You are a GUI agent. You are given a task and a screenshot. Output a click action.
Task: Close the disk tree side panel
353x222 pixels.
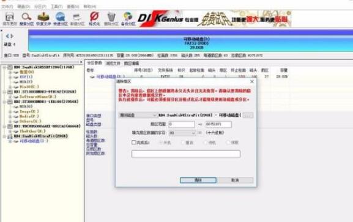(x=81, y=62)
